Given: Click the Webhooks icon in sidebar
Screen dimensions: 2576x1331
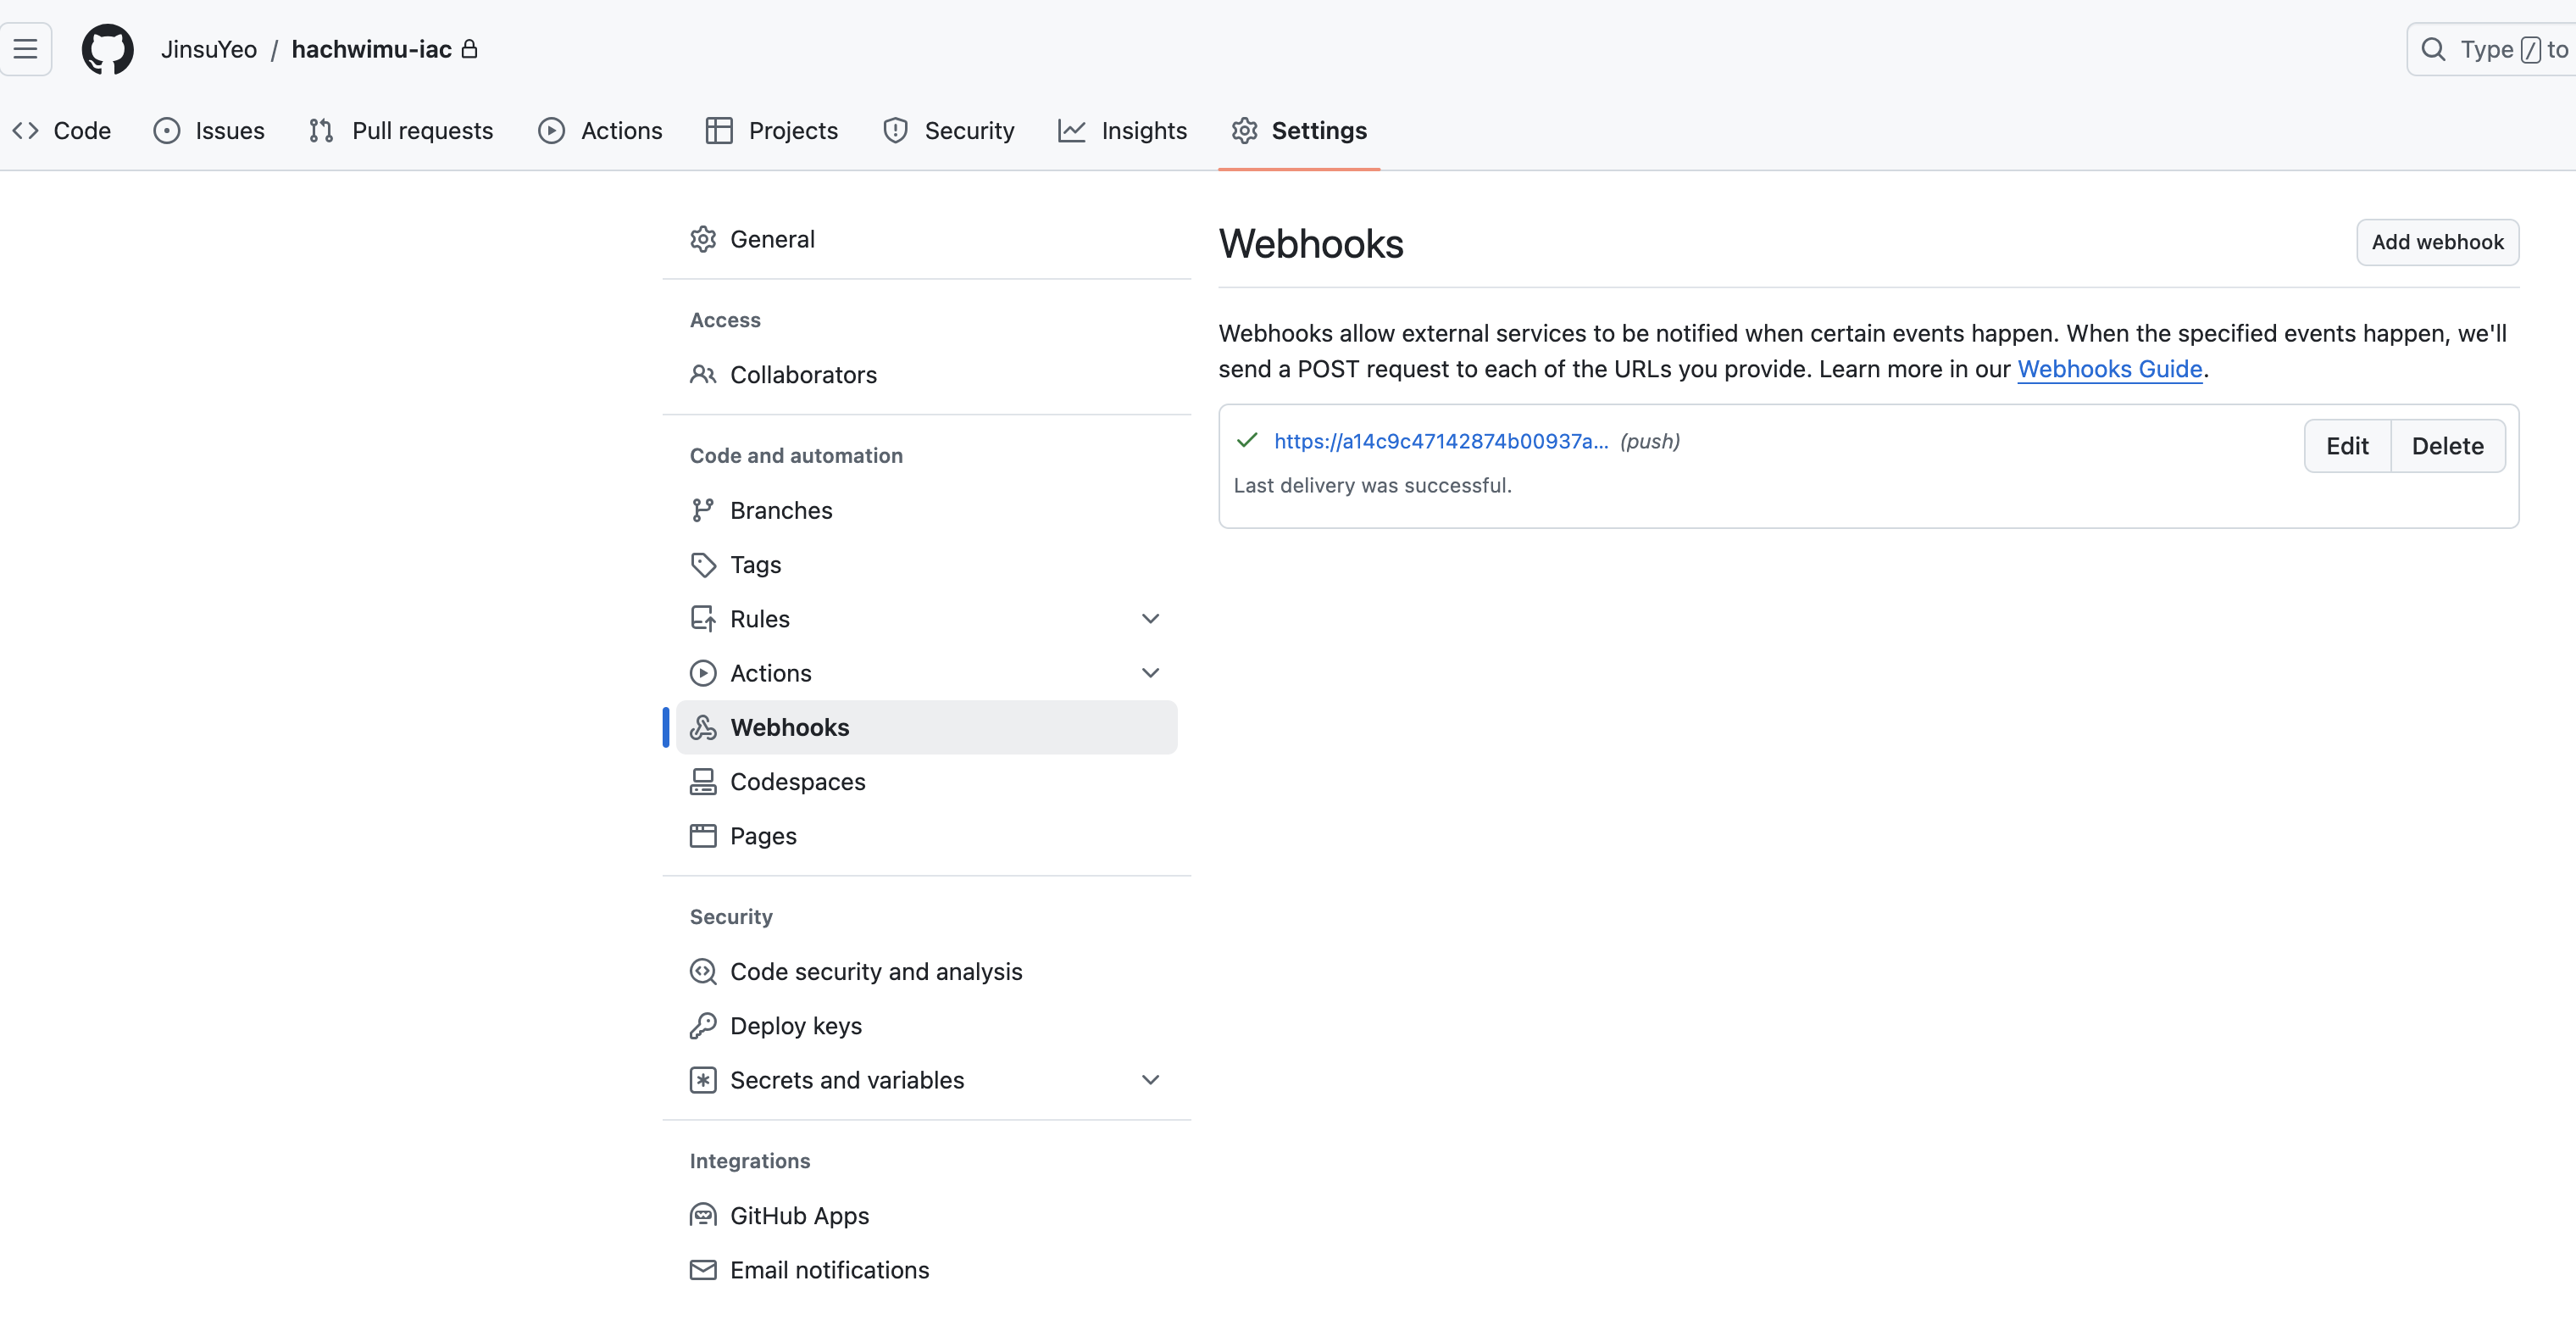Looking at the screenshot, I should point(703,727).
